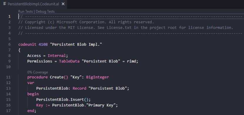Image resolution: width=244 pixels, height=115 pixels.
Task: Click the 0% Coverage code lens
Action: 37,72
